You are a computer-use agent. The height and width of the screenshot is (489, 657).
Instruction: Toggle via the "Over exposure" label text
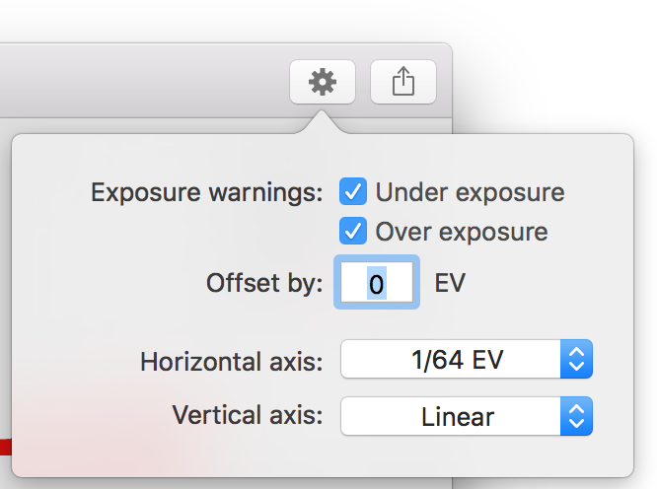coord(462,232)
